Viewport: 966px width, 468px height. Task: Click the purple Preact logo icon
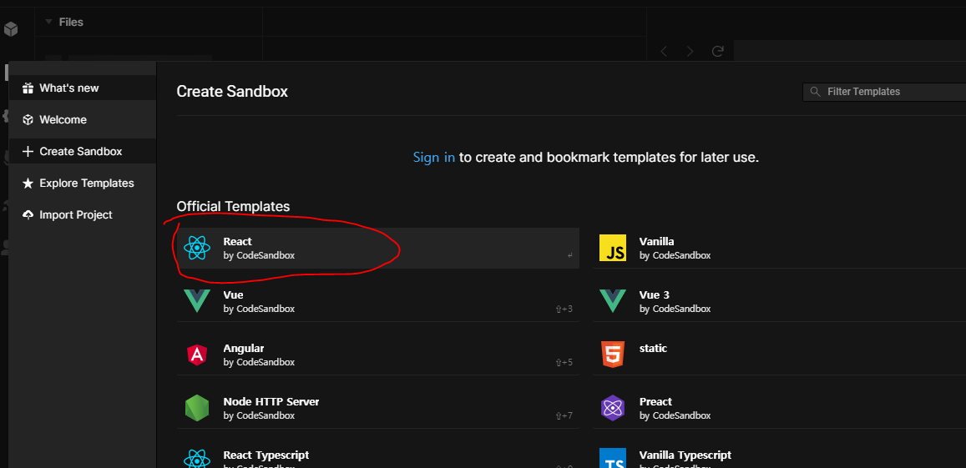(612, 408)
